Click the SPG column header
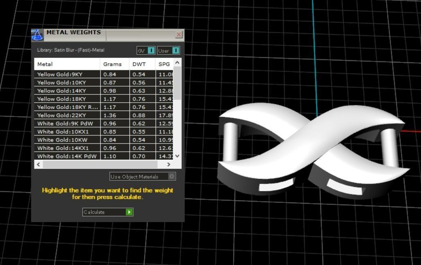421x265 pixels. pos(164,64)
